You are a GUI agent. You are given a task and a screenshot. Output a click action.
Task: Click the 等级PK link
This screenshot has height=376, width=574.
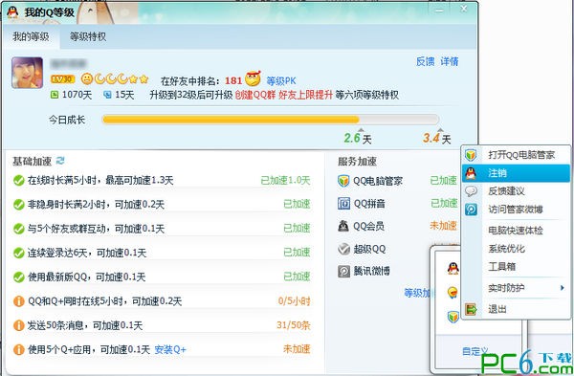pyautogui.click(x=280, y=81)
